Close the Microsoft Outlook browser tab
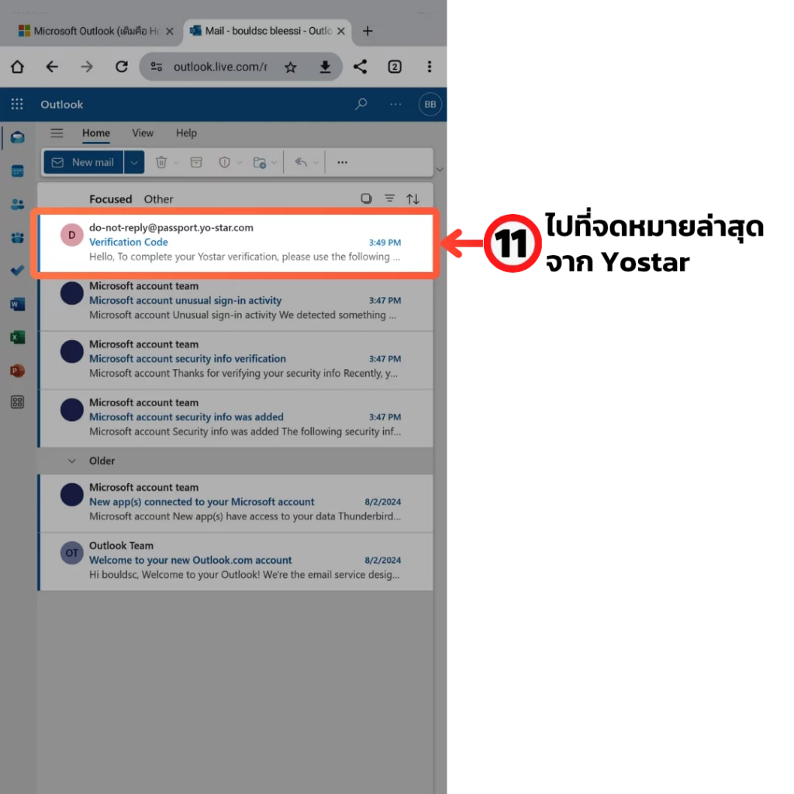This screenshot has width=794, height=794. coord(170,31)
